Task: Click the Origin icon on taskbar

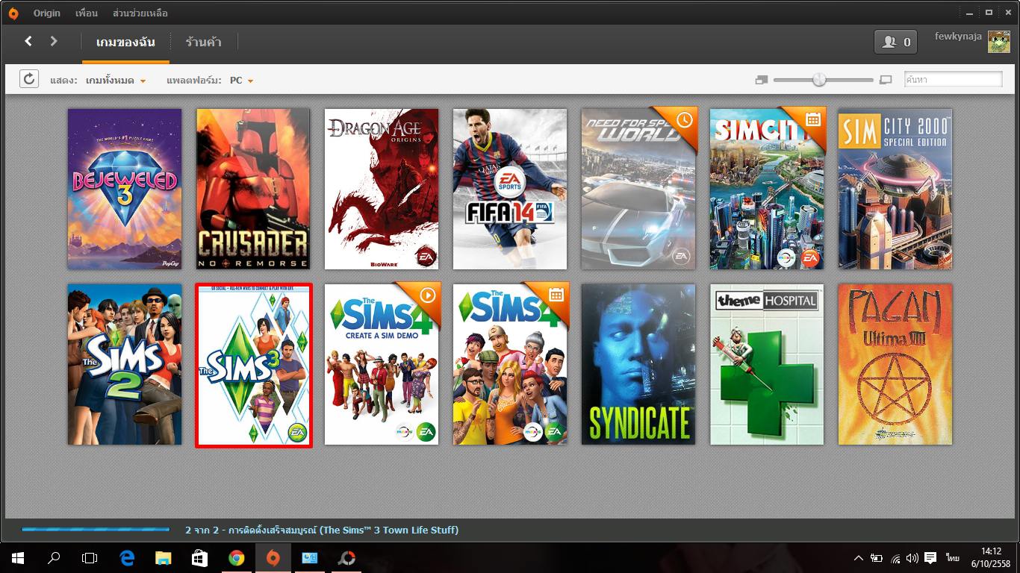Action: 273,558
